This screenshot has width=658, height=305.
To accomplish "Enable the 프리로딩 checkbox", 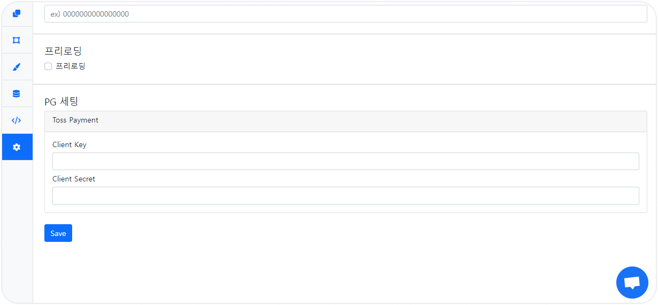I will click(48, 66).
